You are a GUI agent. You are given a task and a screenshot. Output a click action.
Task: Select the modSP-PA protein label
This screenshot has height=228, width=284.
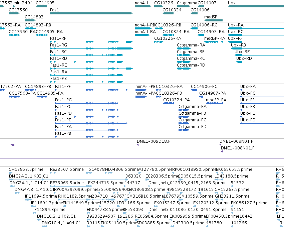(216, 100)
